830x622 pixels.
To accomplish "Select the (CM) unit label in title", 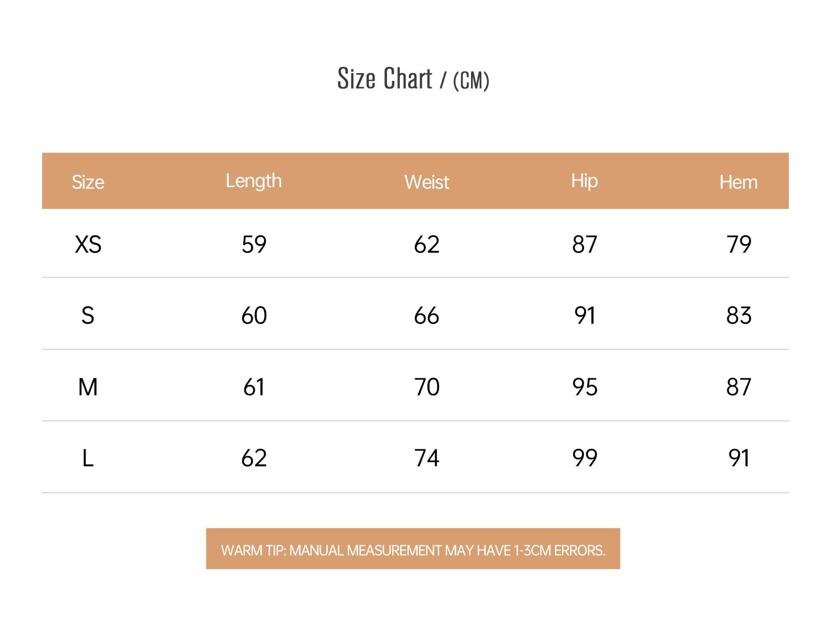I will [x=471, y=80].
